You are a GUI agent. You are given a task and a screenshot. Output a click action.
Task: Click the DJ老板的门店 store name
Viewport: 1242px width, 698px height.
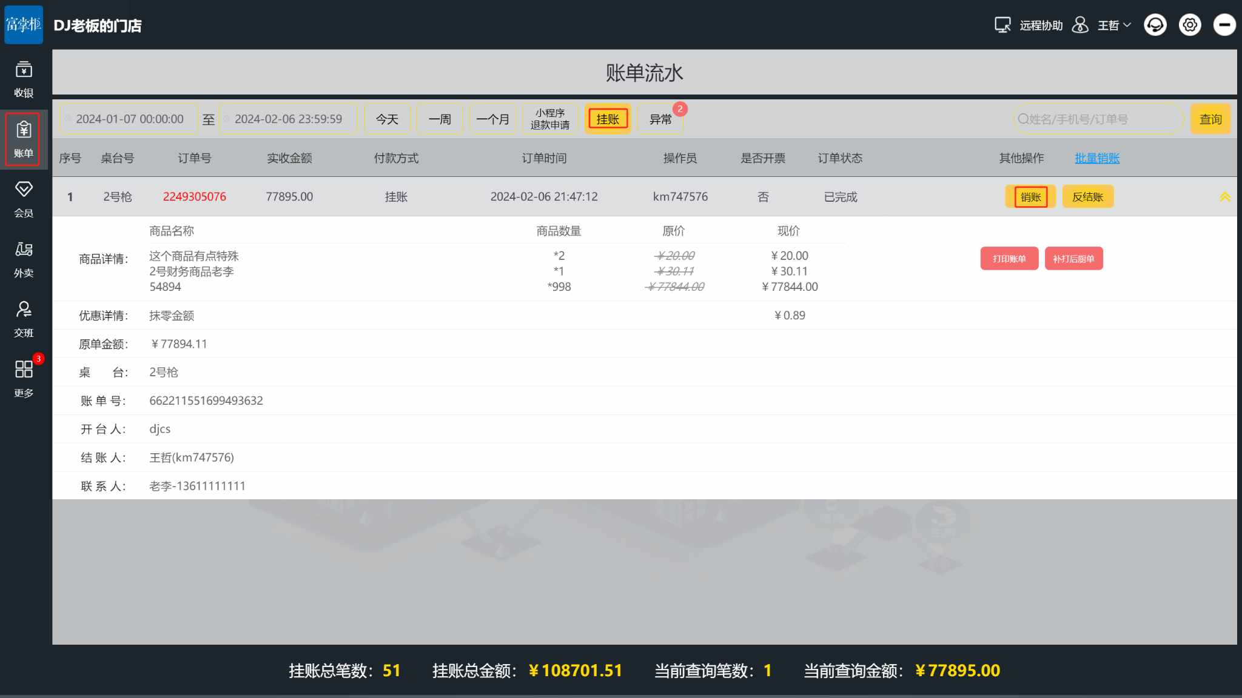97,25
